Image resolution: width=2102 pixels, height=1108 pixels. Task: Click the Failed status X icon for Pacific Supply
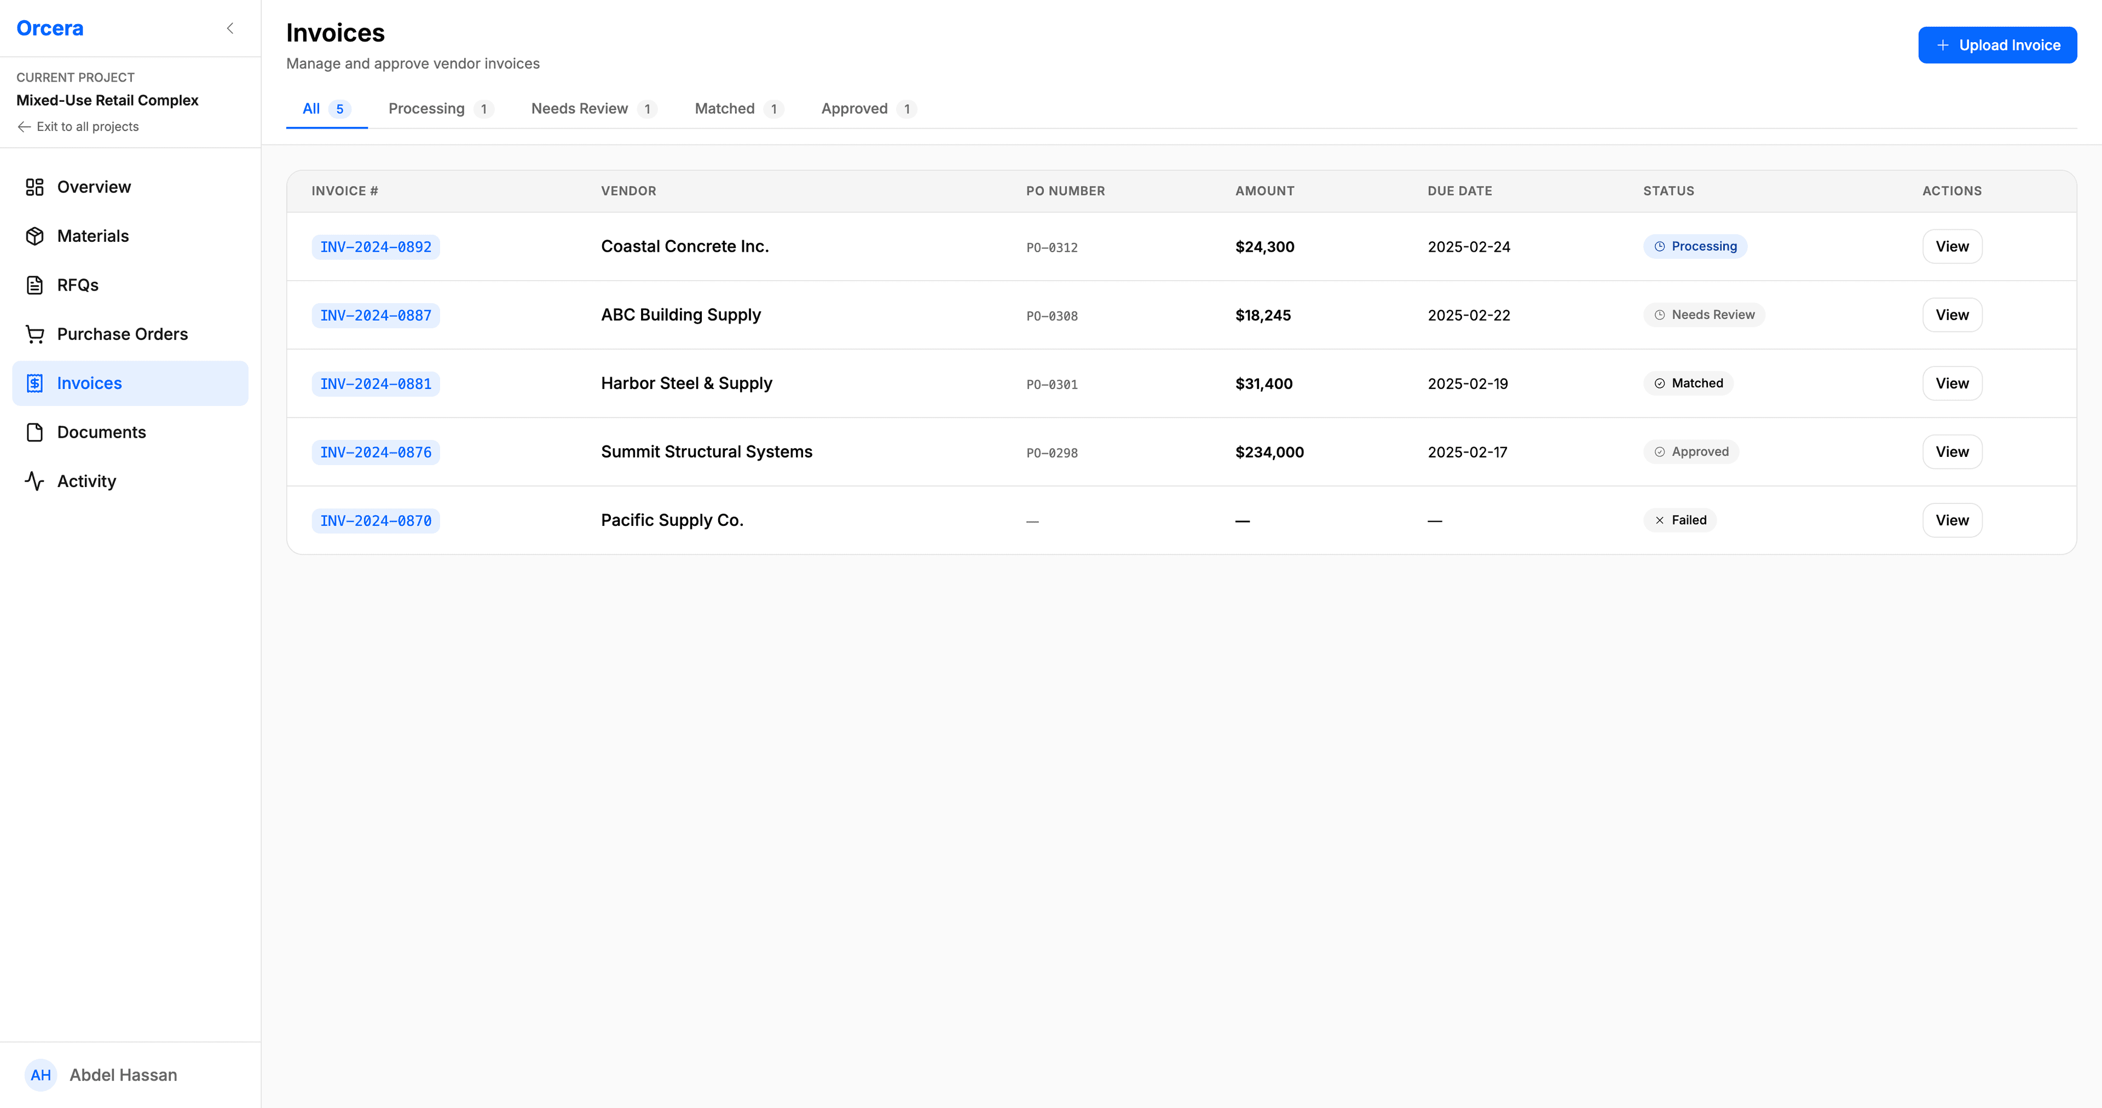click(1660, 520)
